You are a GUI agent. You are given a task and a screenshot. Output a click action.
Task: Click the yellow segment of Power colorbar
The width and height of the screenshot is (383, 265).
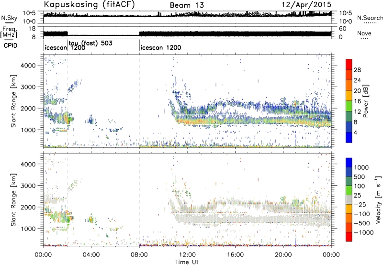349,96
